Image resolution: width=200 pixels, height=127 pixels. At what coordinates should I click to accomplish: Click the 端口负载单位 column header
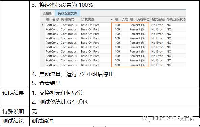pyautogui.click(x=140, y=19)
